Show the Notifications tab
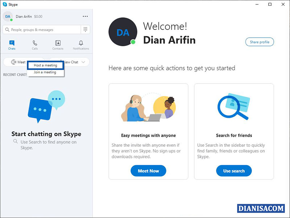 81,45
